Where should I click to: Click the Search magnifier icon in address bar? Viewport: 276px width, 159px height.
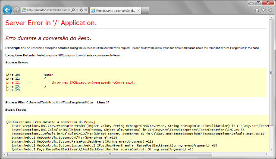tap(73, 10)
